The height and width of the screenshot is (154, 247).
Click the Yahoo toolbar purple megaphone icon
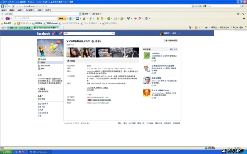tap(135, 18)
